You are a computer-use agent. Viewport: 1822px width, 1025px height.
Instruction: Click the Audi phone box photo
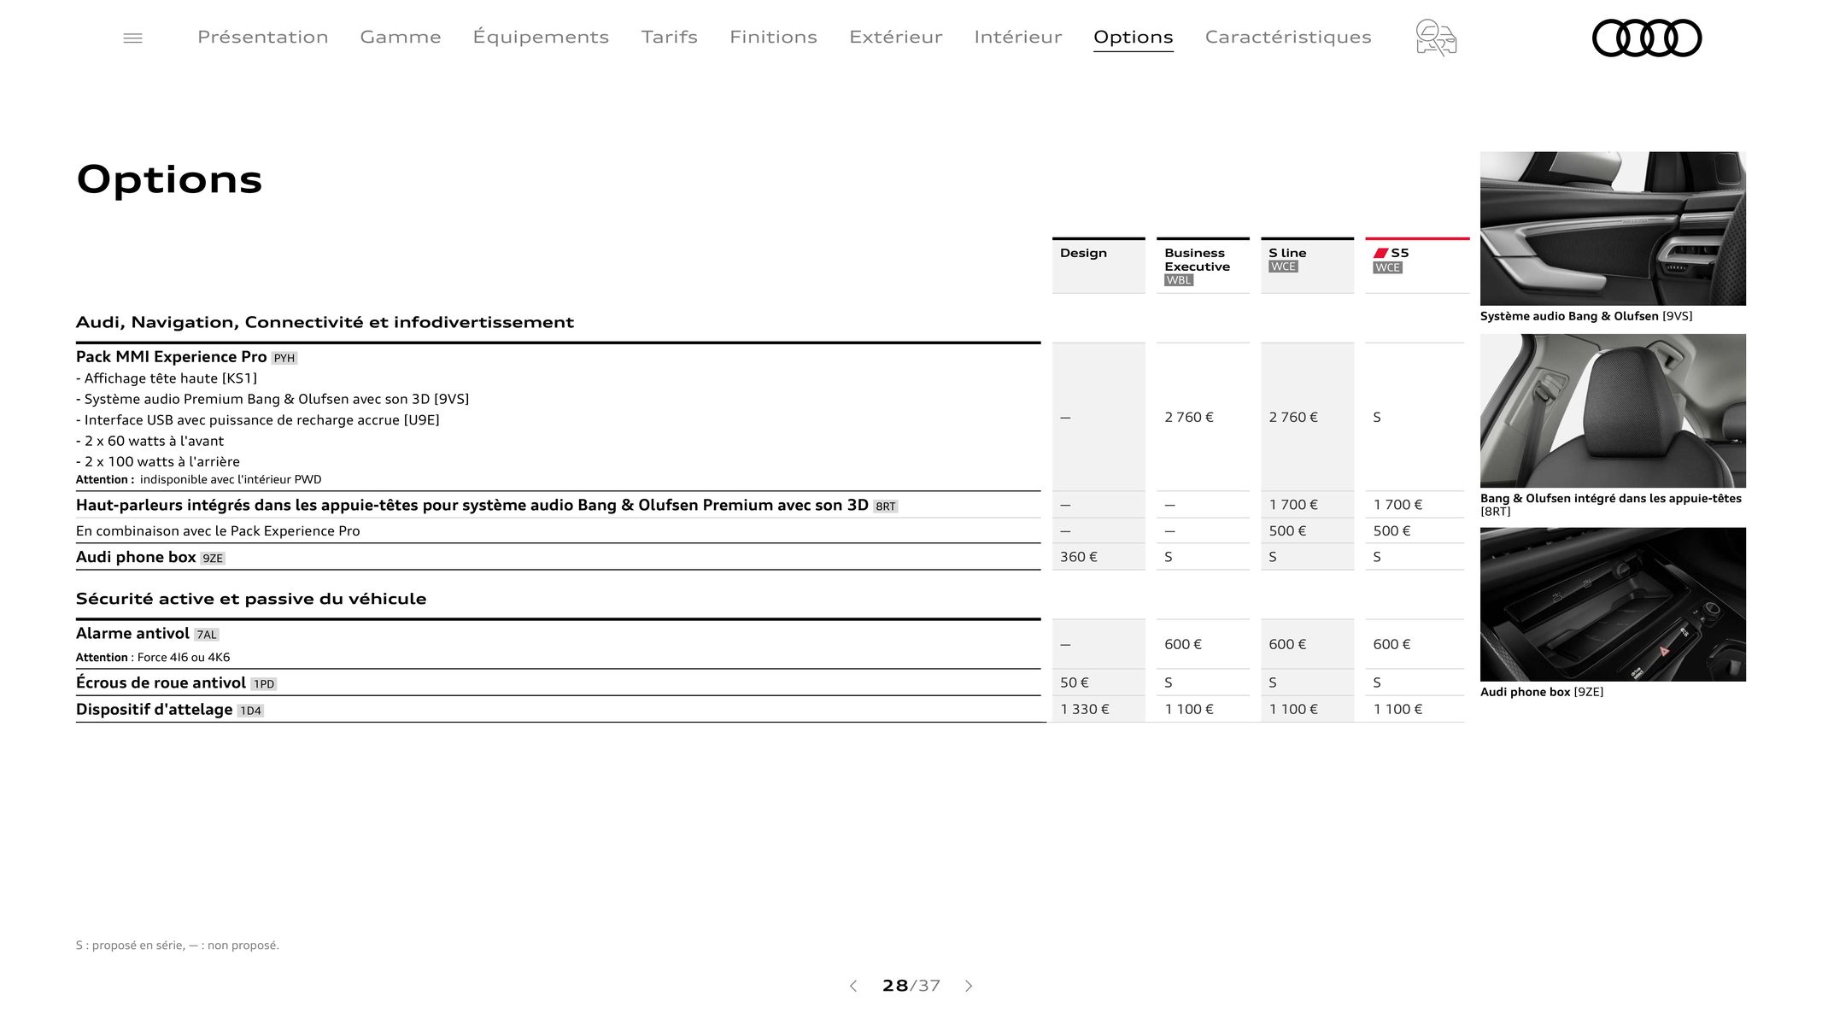[x=1613, y=604]
